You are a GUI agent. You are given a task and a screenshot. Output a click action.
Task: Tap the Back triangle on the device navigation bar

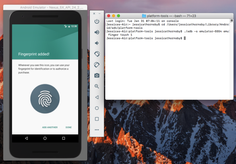point(27,138)
